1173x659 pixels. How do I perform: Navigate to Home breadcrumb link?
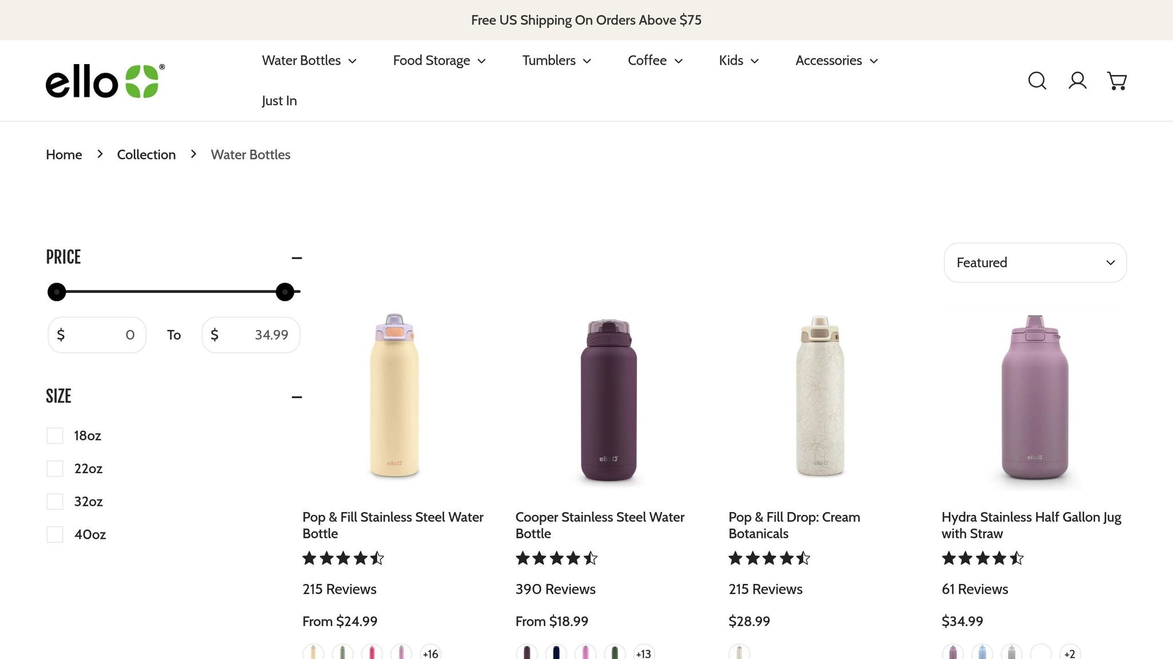64,155
